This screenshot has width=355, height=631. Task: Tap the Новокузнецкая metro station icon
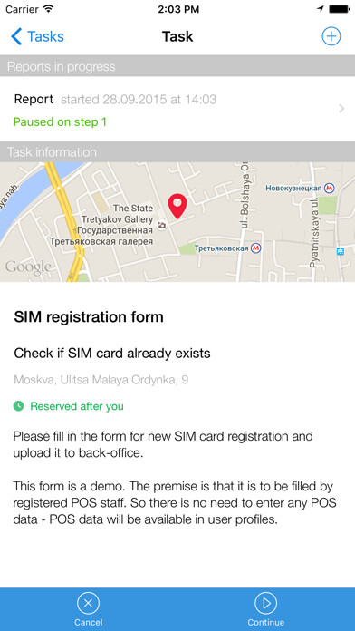coord(330,188)
